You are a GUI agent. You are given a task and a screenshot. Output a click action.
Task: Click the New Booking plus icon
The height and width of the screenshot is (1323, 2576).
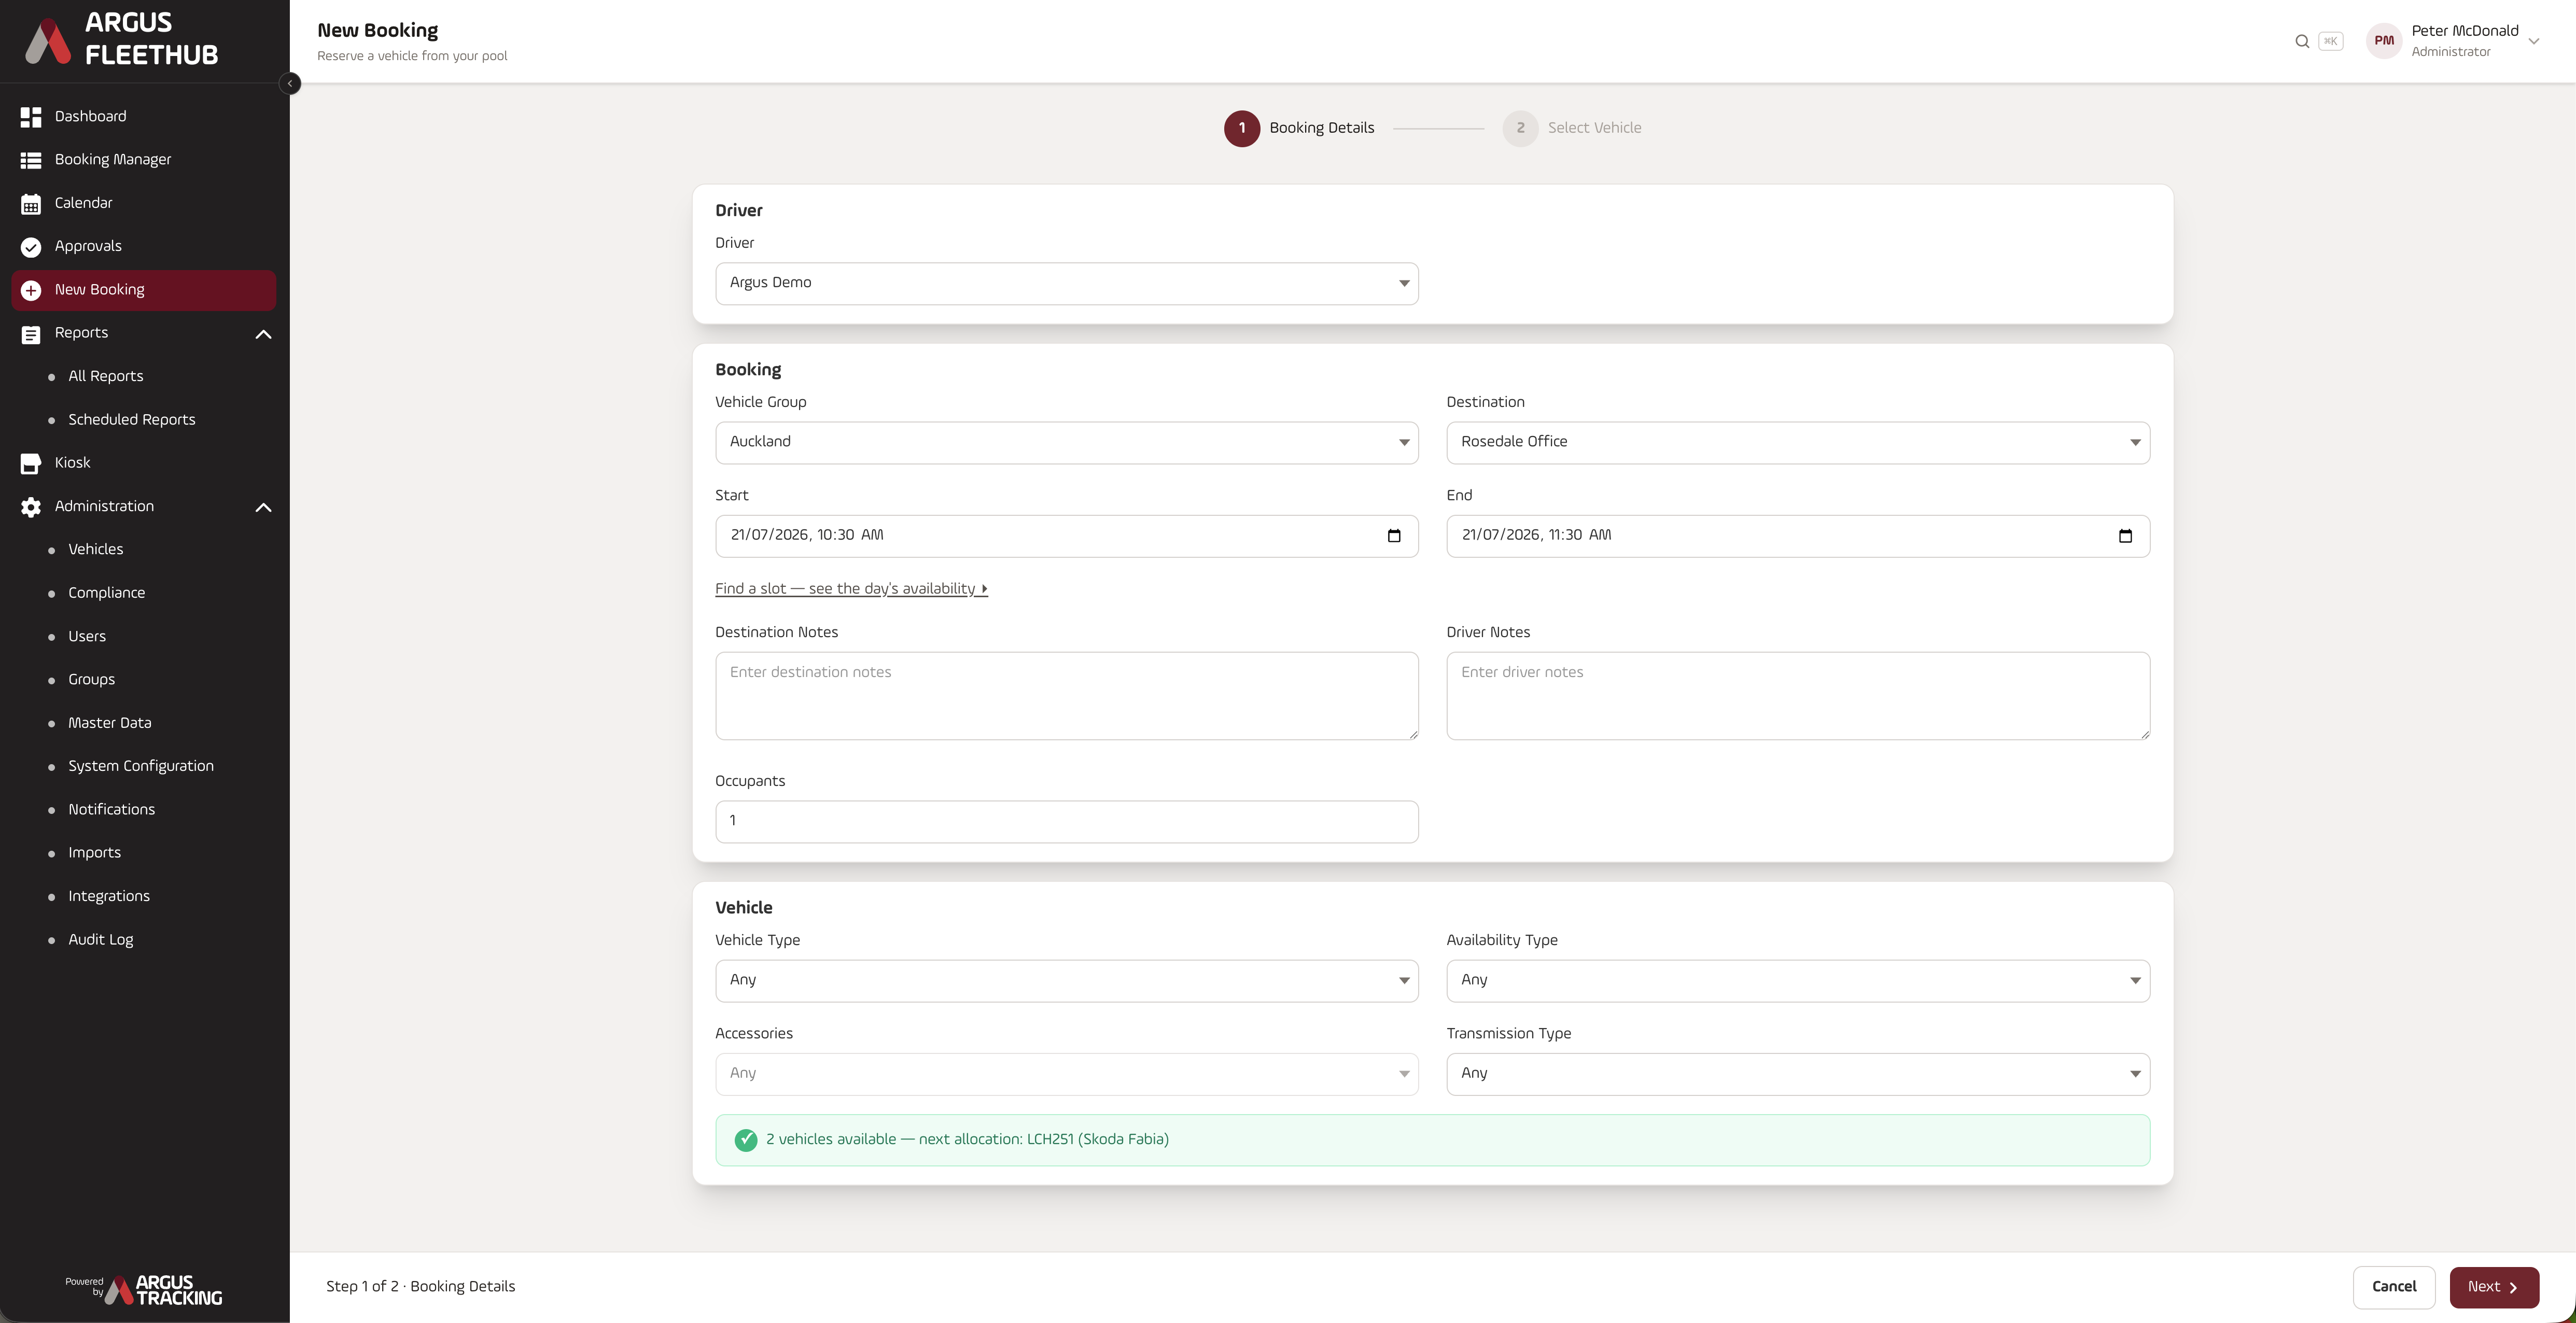[31, 290]
